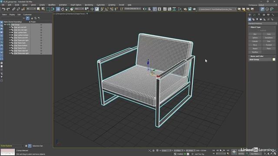Select the Geometry category icon
Image resolution: width=278 pixels, height=156 pixels.
tap(250, 19)
